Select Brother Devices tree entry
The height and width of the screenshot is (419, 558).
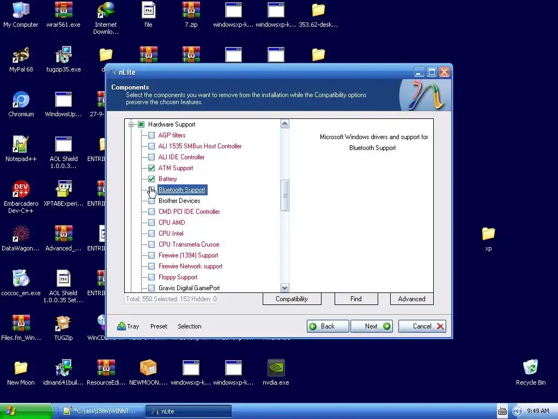[x=179, y=201]
